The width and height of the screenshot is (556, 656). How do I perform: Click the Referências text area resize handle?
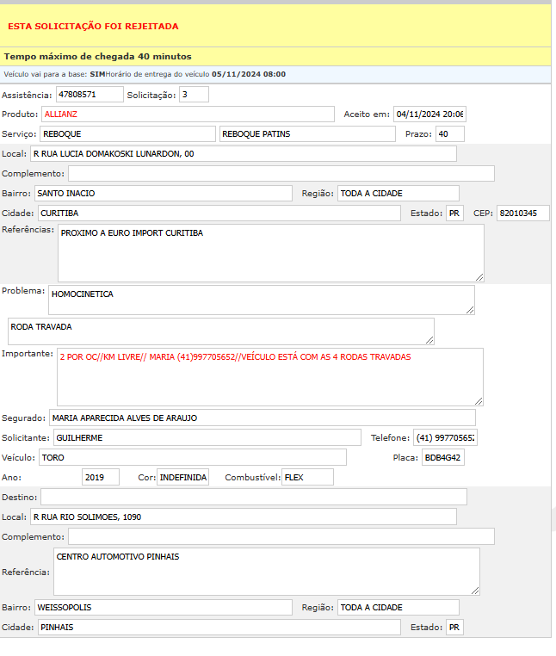[x=479, y=276]
